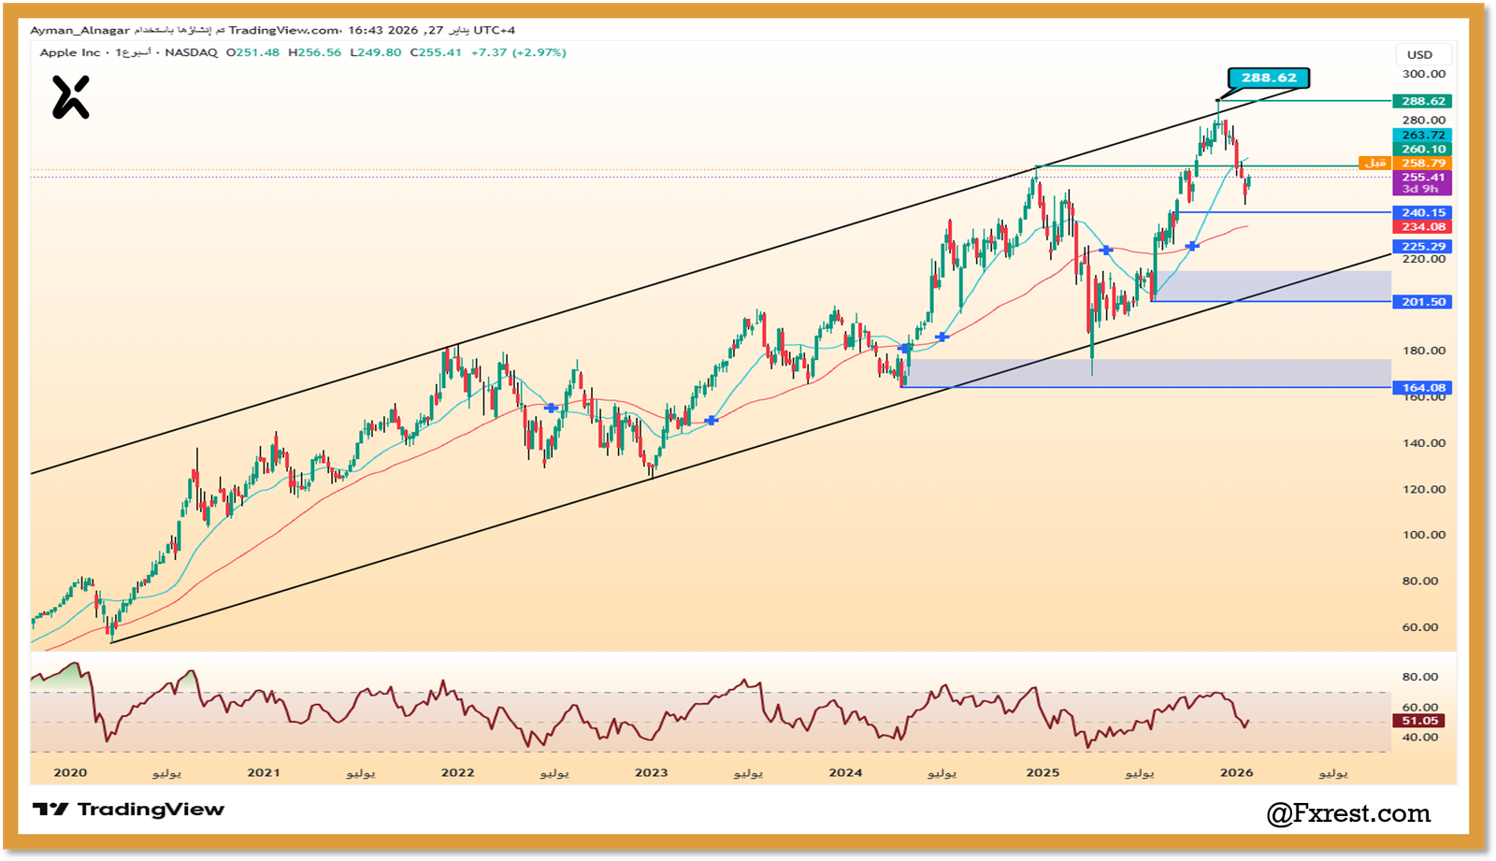This screenshot has height=861, width=1496.
Task: Click the 2023 label on the time axis
Action: (651, 772)
